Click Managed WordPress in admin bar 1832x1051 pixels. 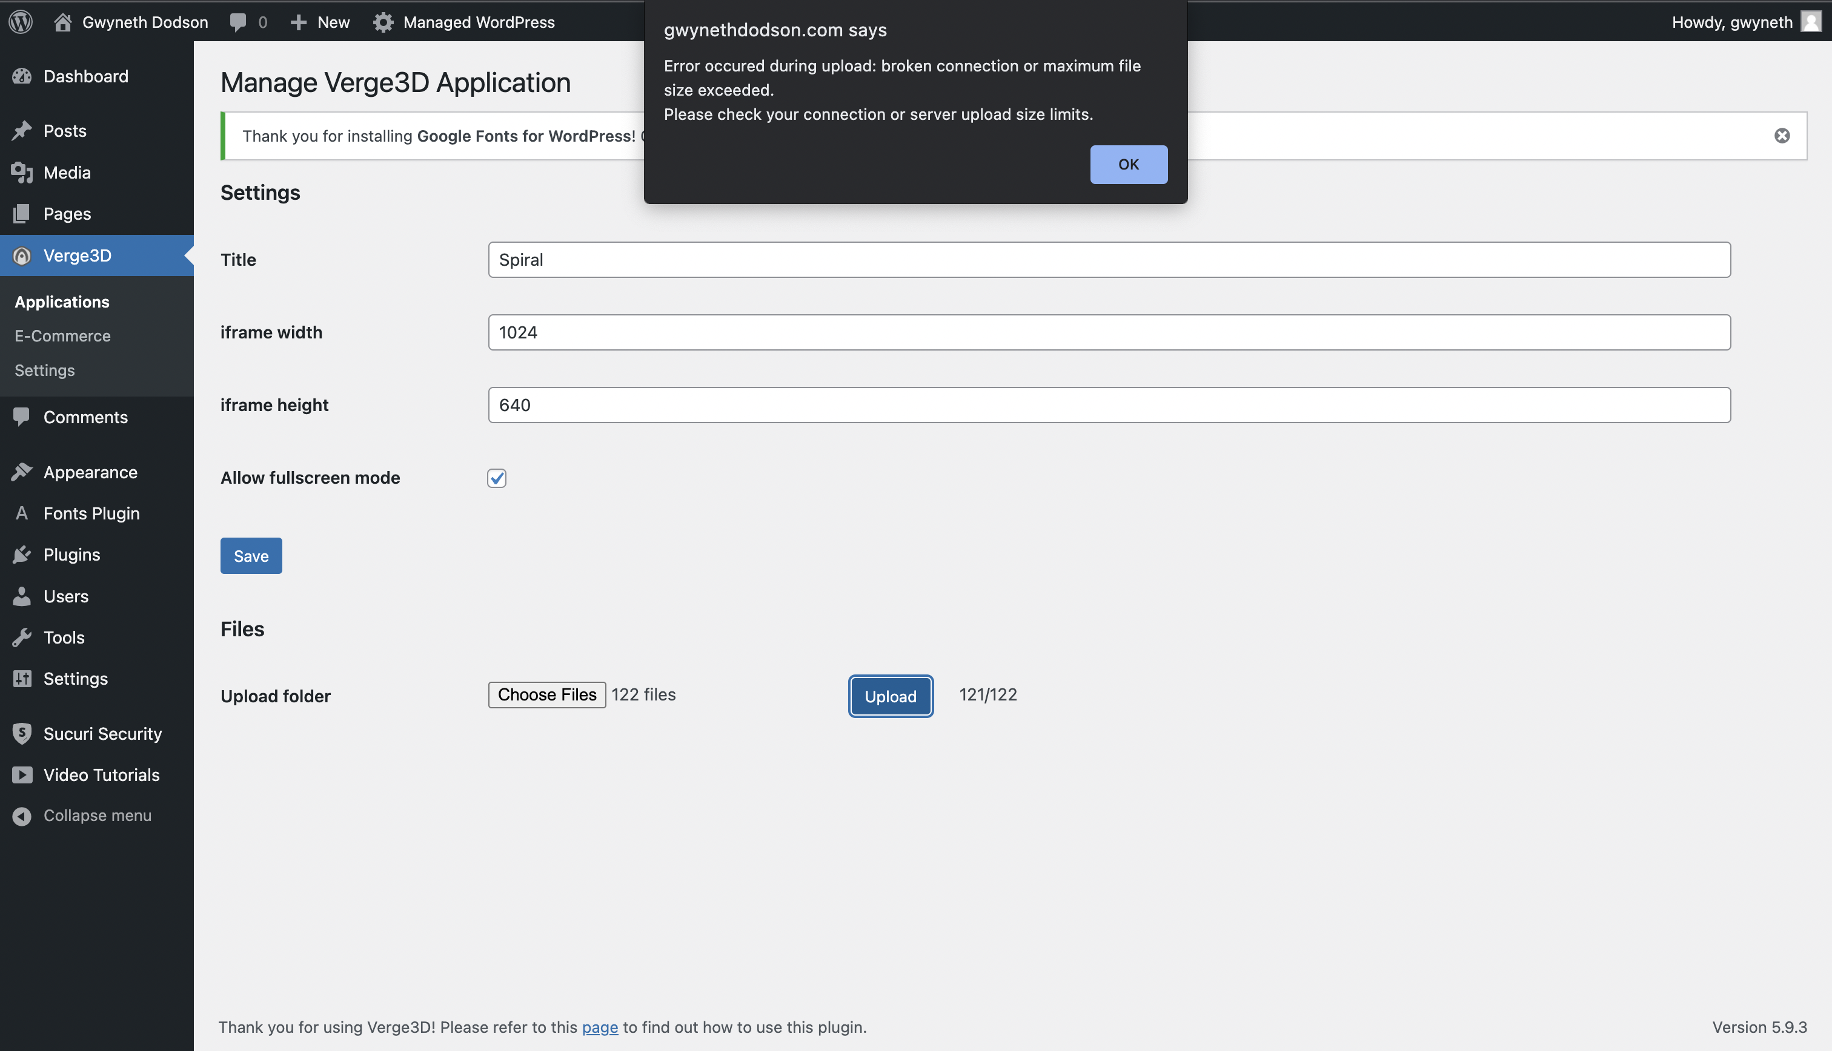(479, 22)
